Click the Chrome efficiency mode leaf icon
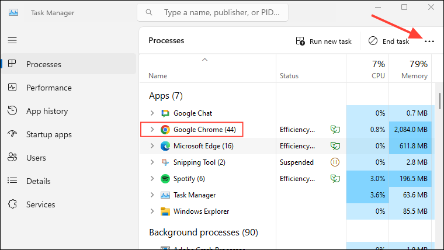Screen dimensions: 444x250 335,130
